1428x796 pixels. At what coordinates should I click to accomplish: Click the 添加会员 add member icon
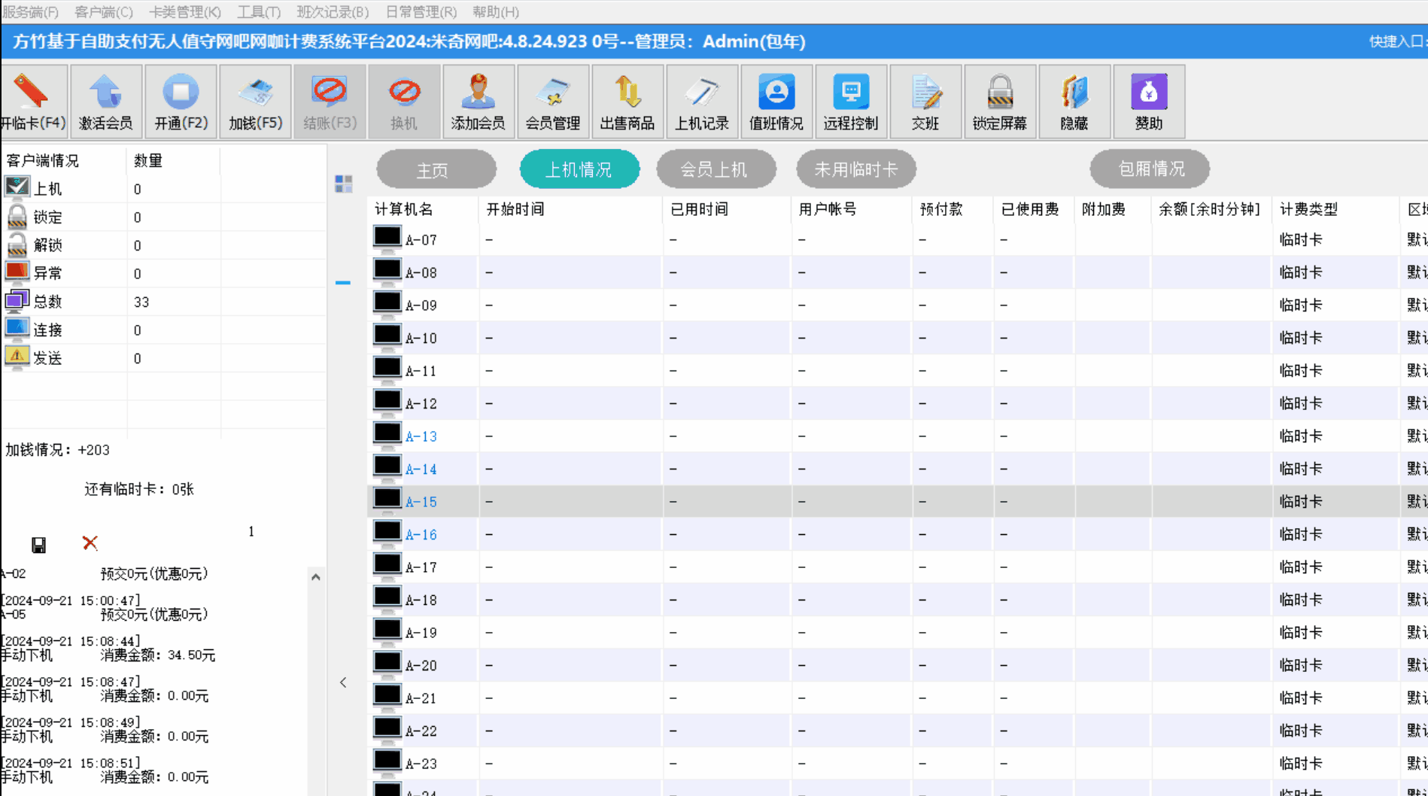pyautogui.click(x=478, y=102)
